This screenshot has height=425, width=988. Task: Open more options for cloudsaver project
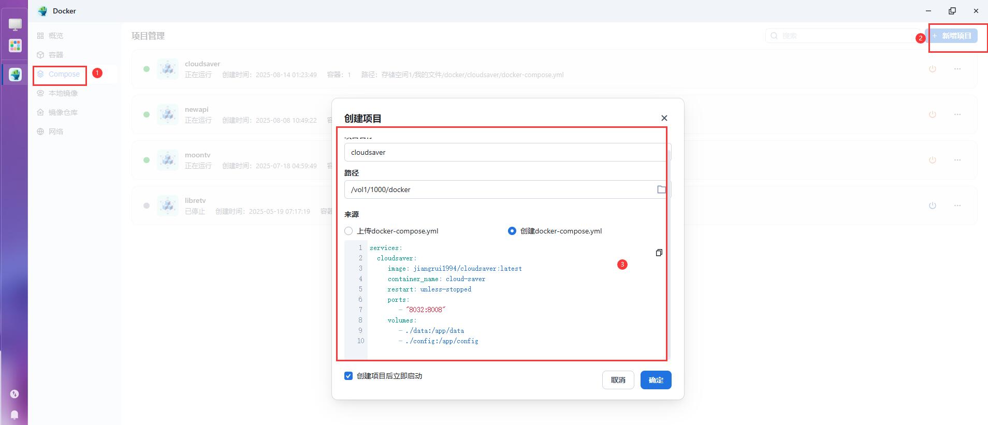point(957,69)
